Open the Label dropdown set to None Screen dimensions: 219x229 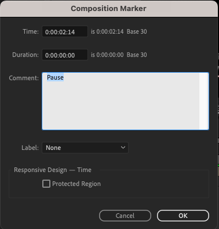pos(85,148)
